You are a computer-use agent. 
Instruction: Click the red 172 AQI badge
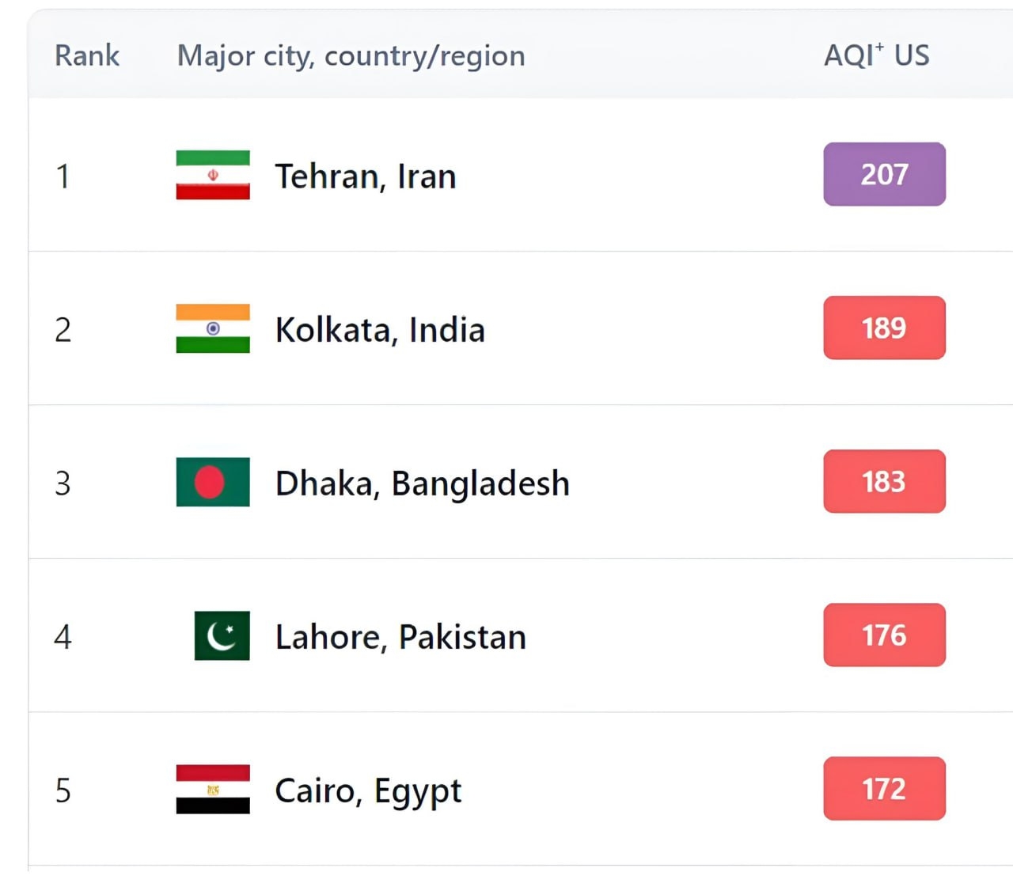[x=884, y=788]
